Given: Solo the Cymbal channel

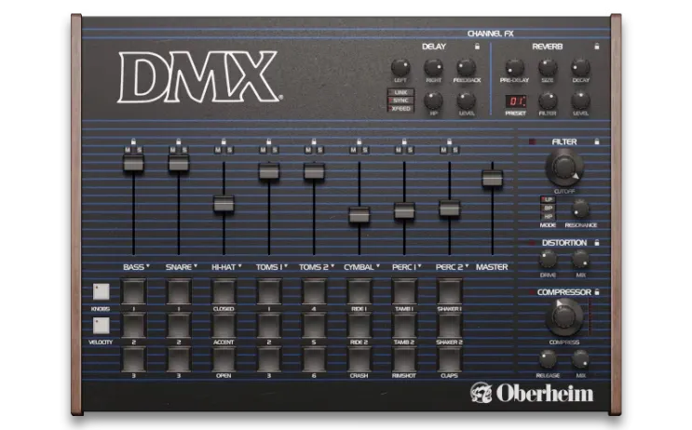Looking at the screenshot, I should tap(365, 151).
